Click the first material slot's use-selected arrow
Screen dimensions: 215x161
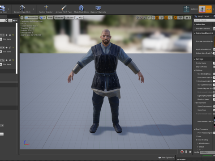tap(6, 35)
